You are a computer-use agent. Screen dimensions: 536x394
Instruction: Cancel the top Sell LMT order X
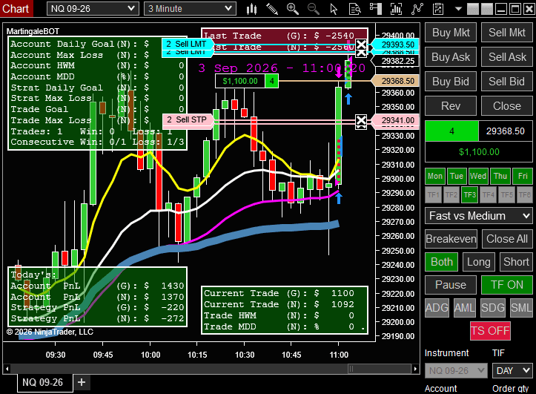click(x=361, y=45)
